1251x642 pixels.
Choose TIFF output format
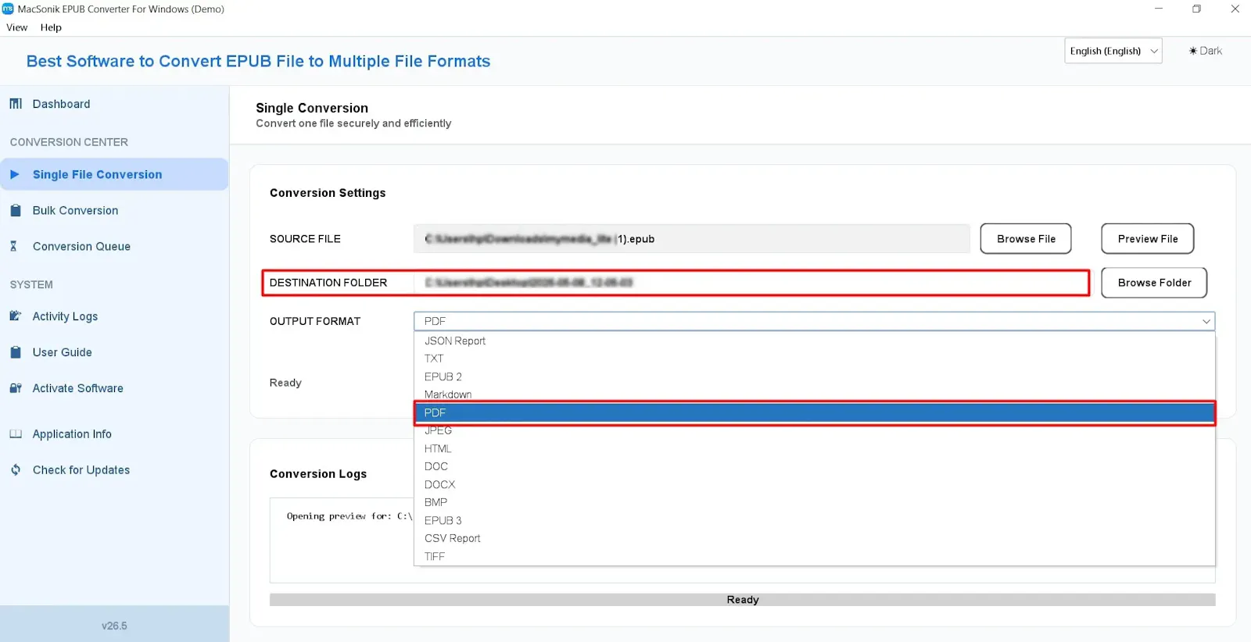[x=814, y=556]
